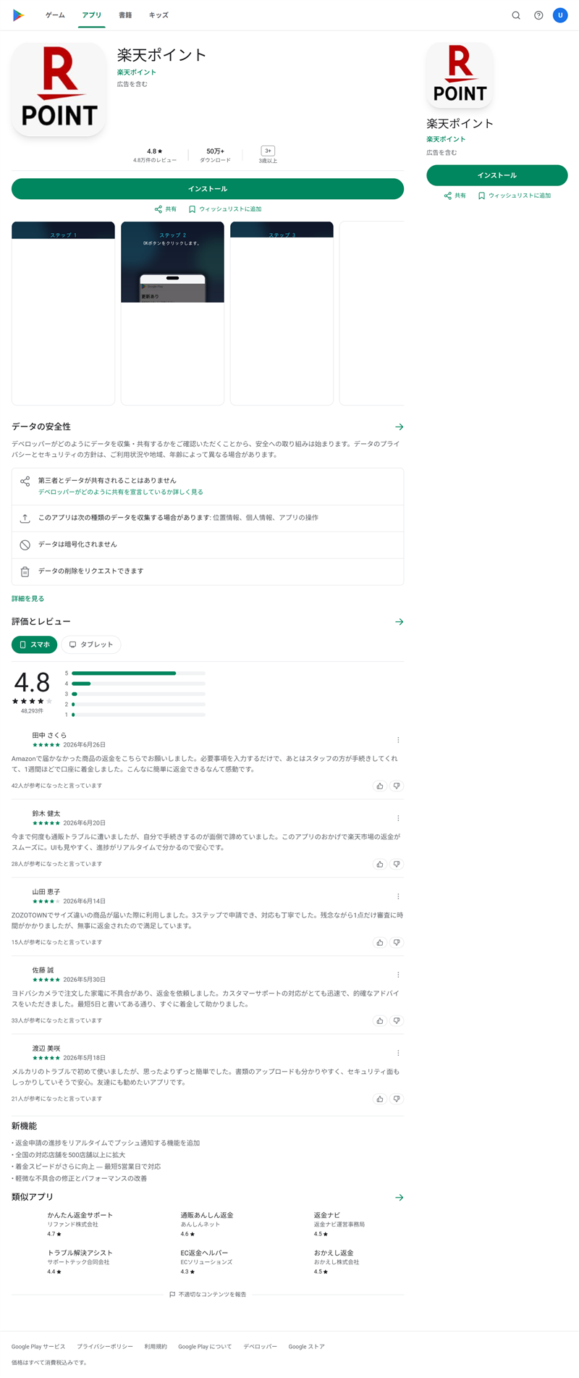Click the 3+ content rating badge
The image size is (579, 1378).
pos(268,151)
